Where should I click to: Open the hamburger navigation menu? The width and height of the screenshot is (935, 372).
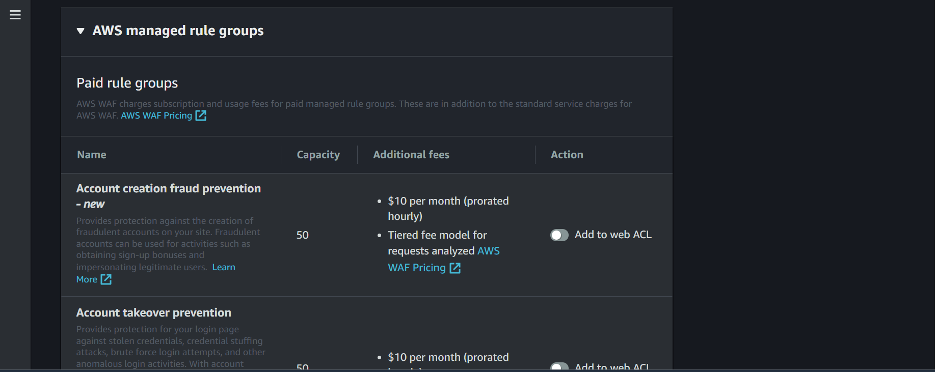click(15, 15)
